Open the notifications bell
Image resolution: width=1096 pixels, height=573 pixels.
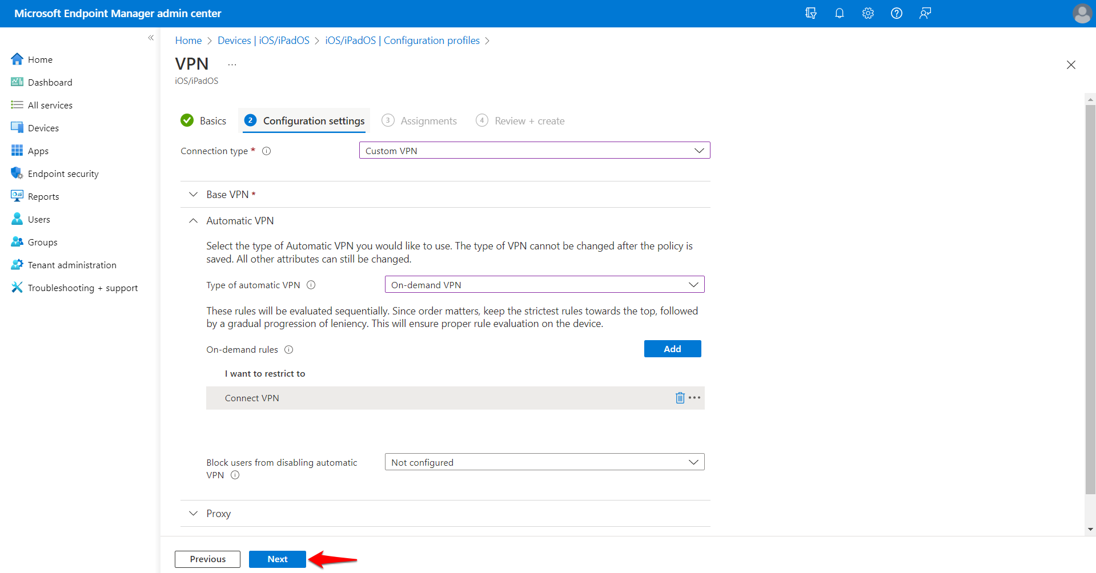click(x=839, y=13)
